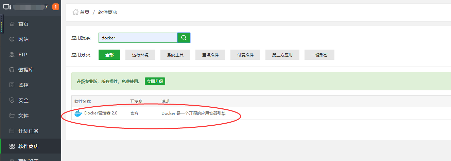Click the green magnifier search button
This screenshot has width=451, height=161.
(x=184, y=38)
